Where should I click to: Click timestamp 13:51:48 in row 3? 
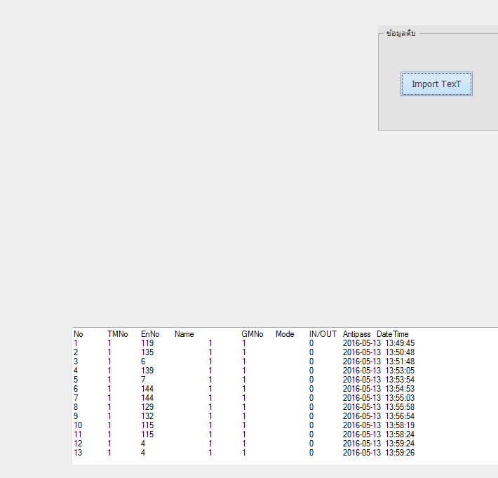tap(400, 361)
